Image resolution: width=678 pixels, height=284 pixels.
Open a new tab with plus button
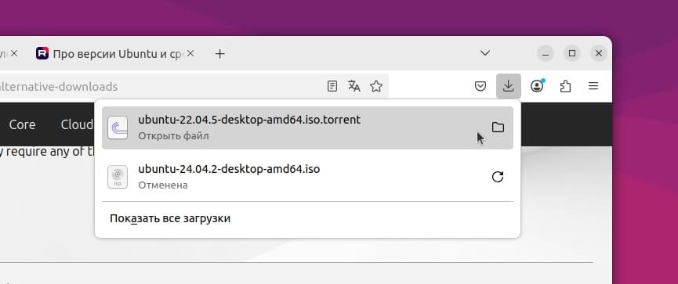point(219,53)
